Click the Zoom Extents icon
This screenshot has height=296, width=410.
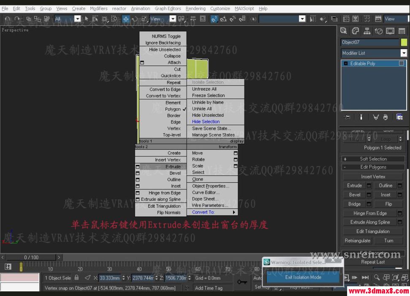pos(395,277)
